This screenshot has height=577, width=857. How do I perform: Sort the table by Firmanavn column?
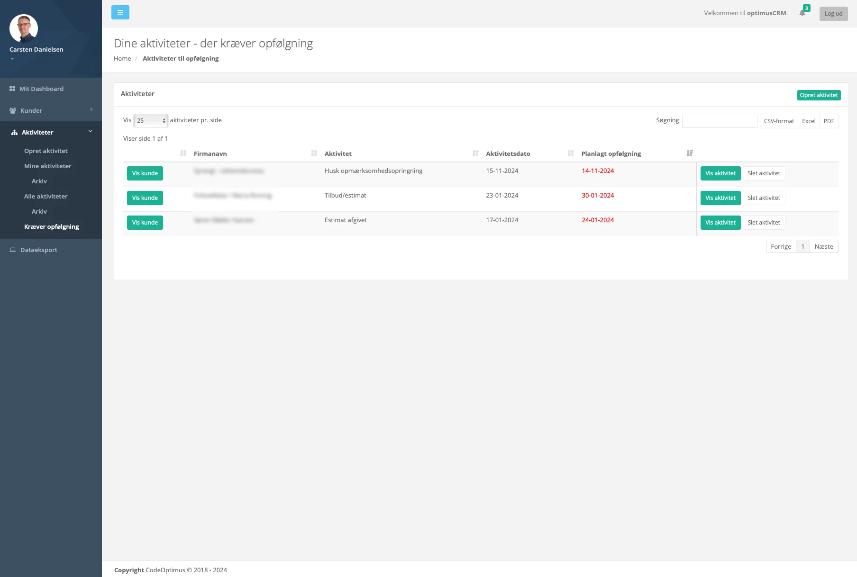point(210,153)
